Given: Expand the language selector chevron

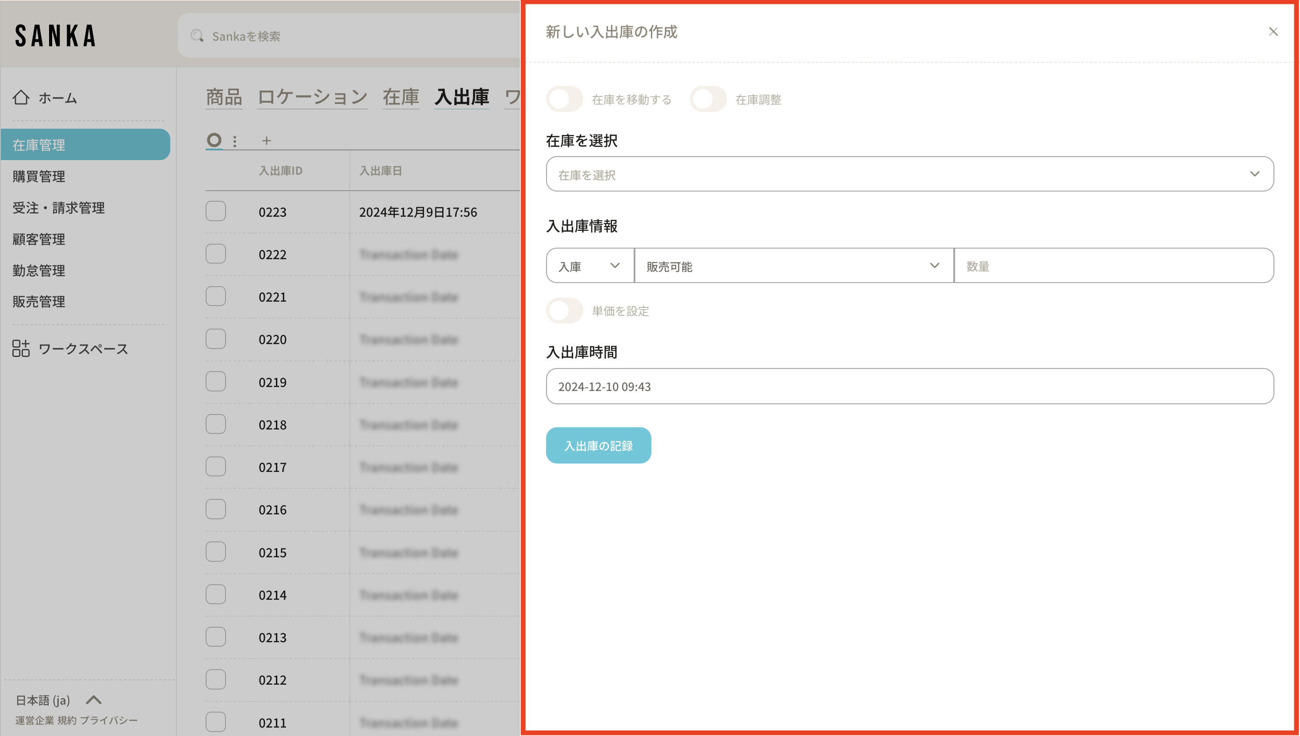Looking at the screenshot, I should pyautogui.click(x=94, y=700).
